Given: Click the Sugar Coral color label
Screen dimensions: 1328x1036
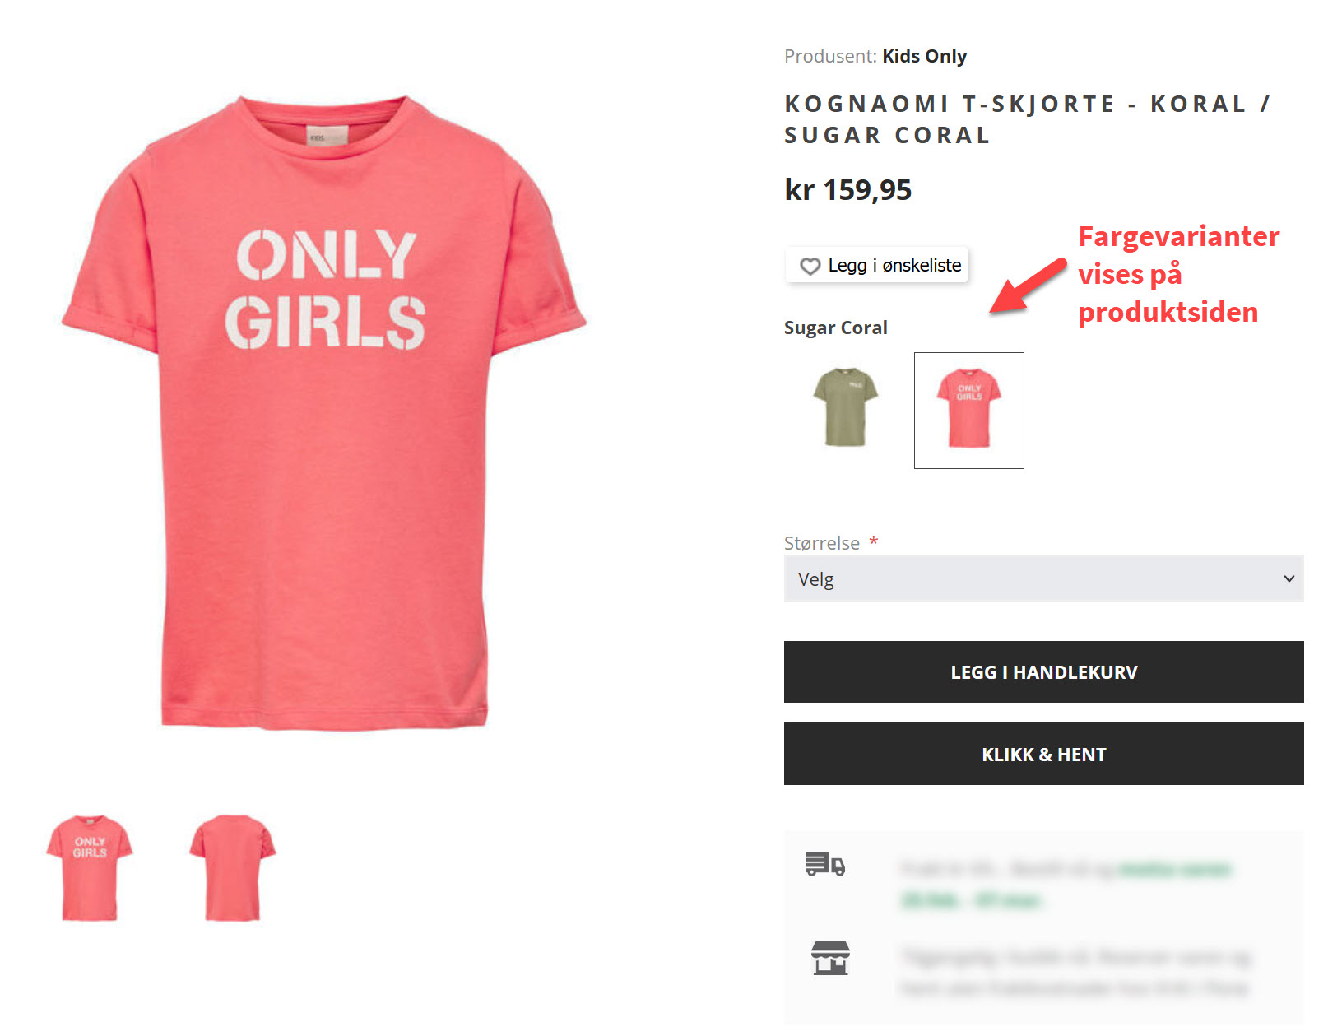Looking at the screenshot, I should pyautogui.click(x=835, y=328).
